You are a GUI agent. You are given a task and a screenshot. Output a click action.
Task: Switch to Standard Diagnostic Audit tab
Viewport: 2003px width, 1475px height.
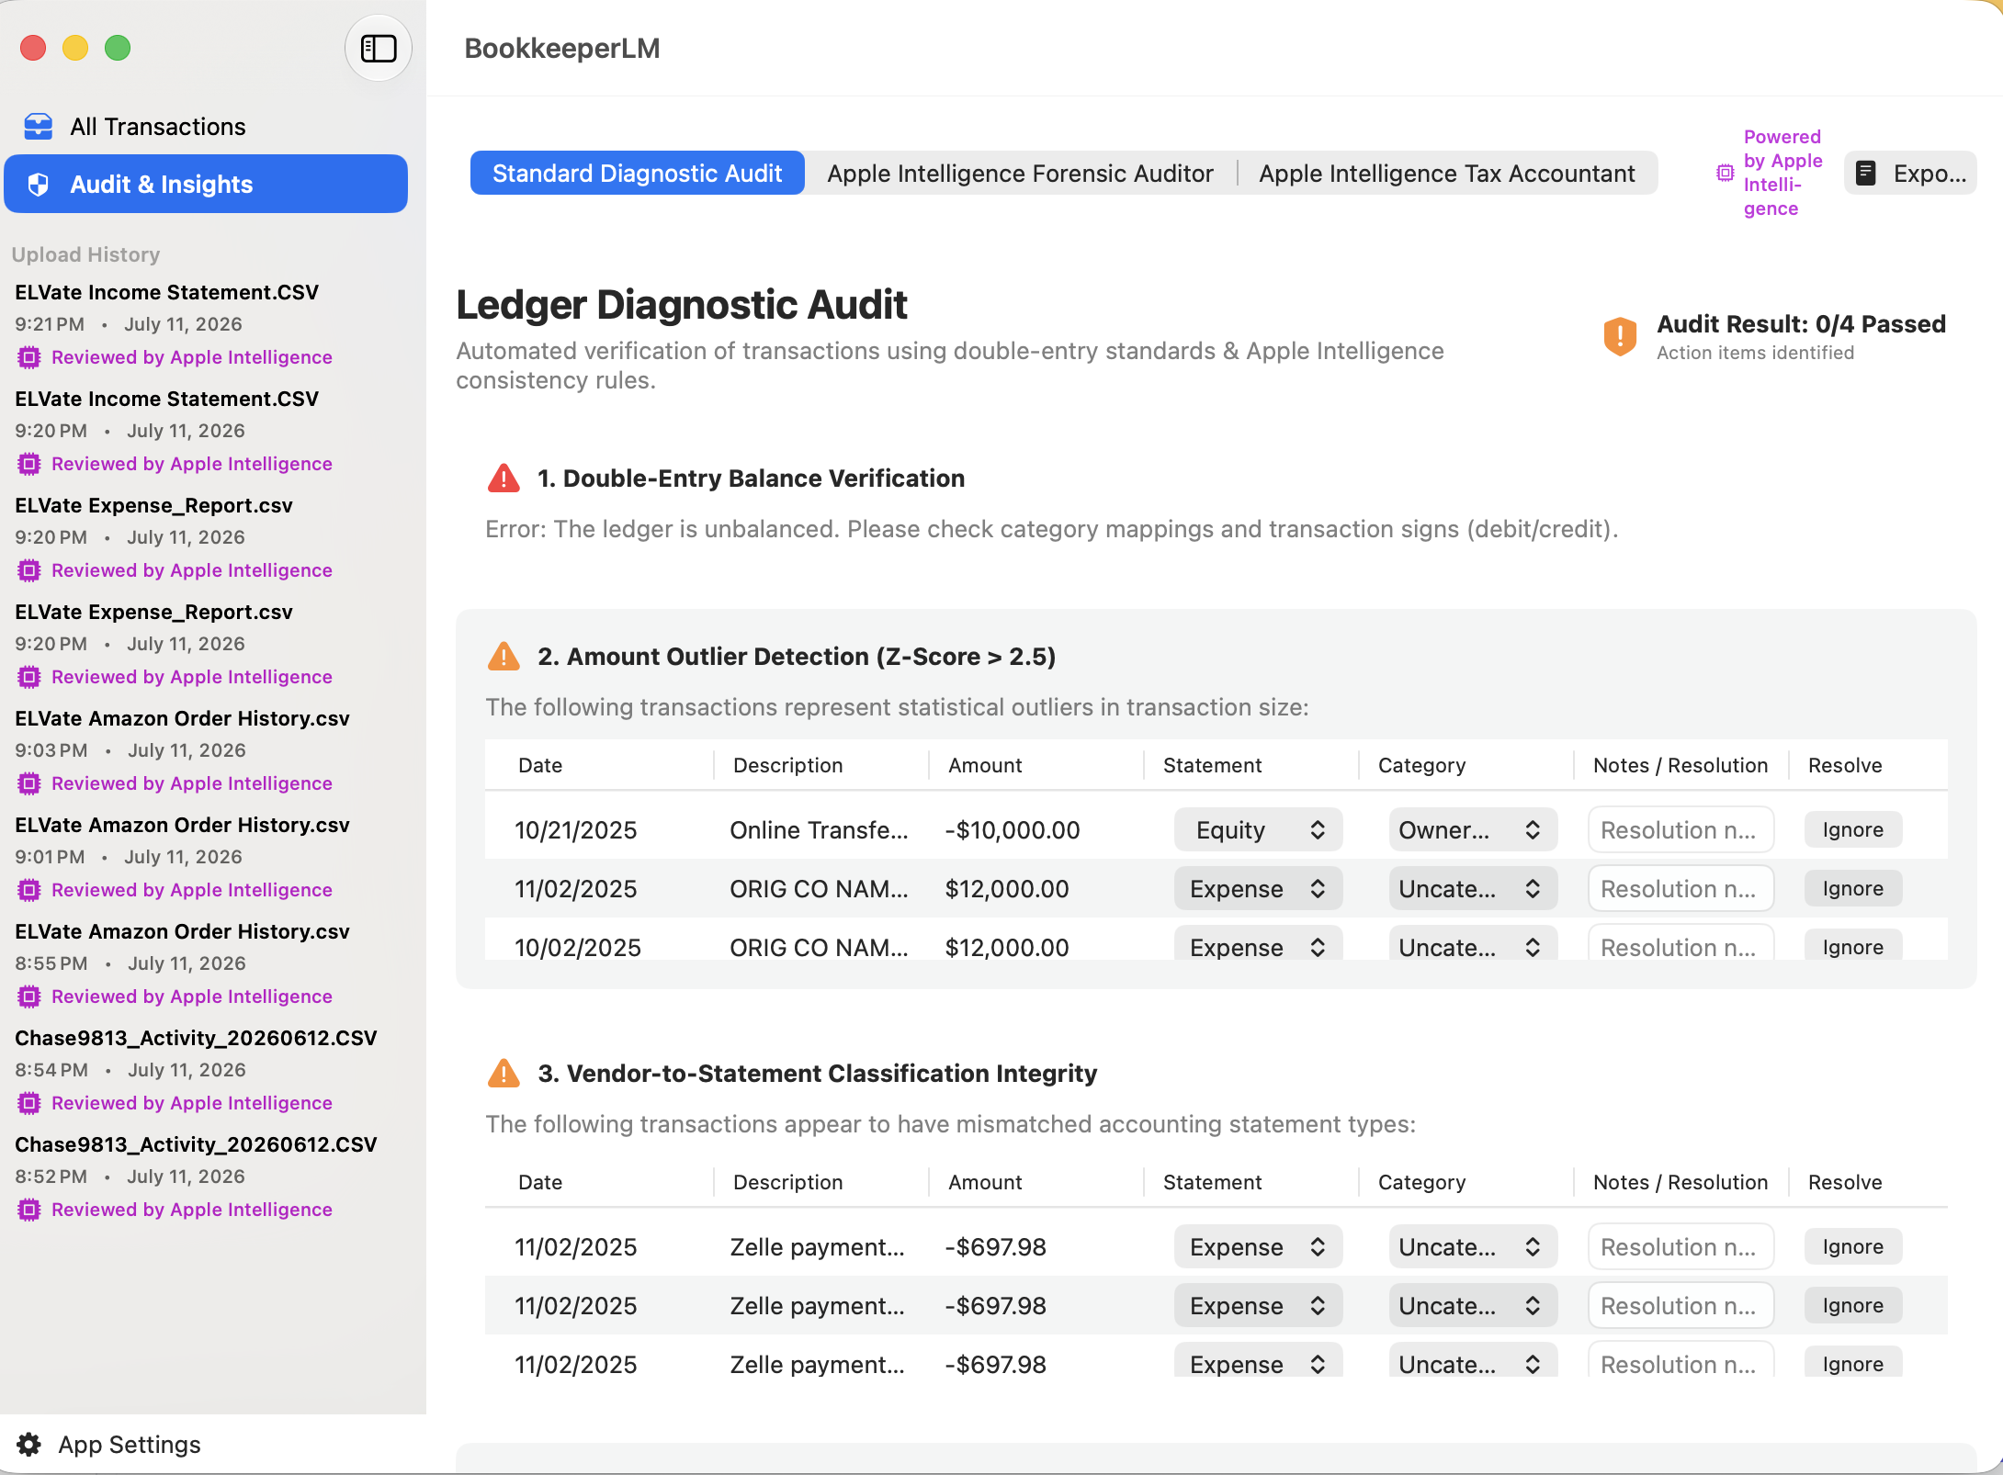tap(637, 173)
